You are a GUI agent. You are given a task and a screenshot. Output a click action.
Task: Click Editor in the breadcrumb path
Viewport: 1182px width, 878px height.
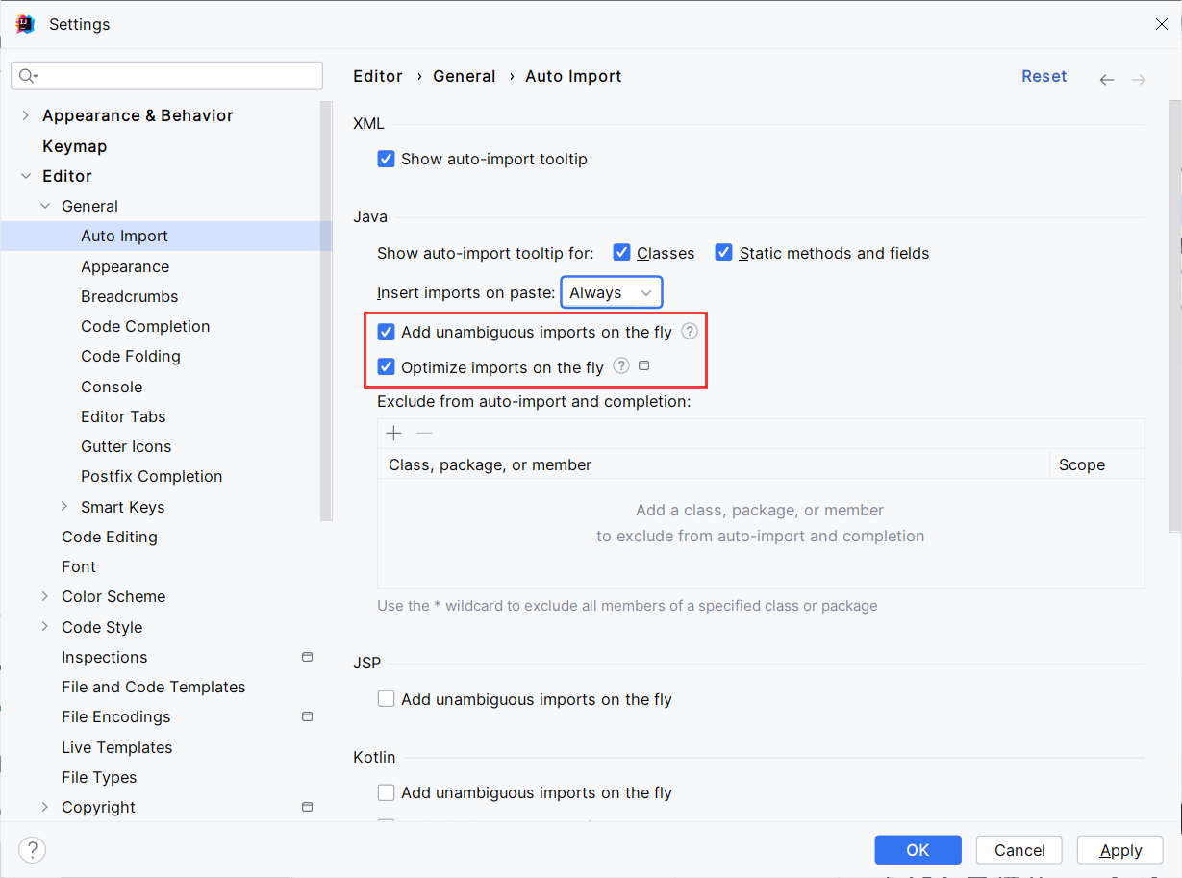point(378,76)
